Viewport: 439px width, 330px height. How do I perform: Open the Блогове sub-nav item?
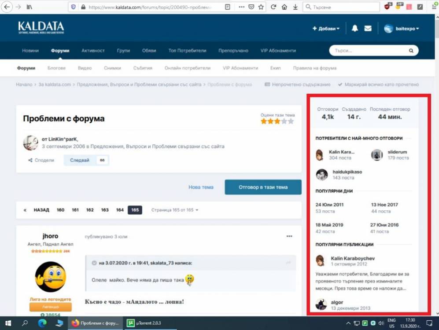(56, 68)
